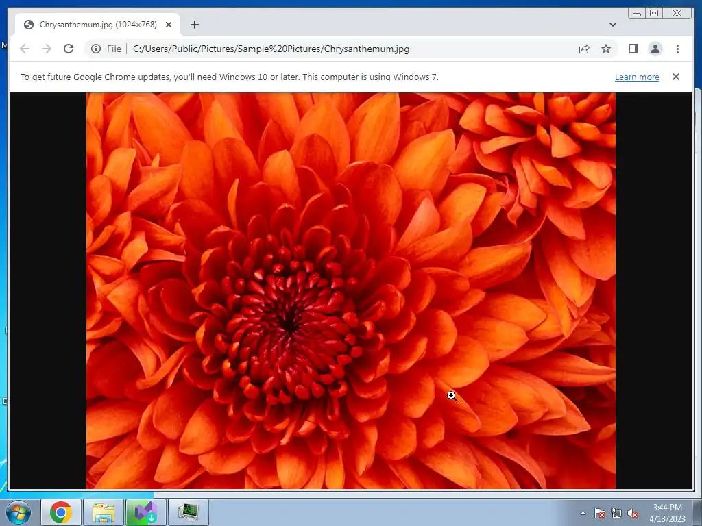
Task: Click the address bar file path
Action: [x=271, y=49]
